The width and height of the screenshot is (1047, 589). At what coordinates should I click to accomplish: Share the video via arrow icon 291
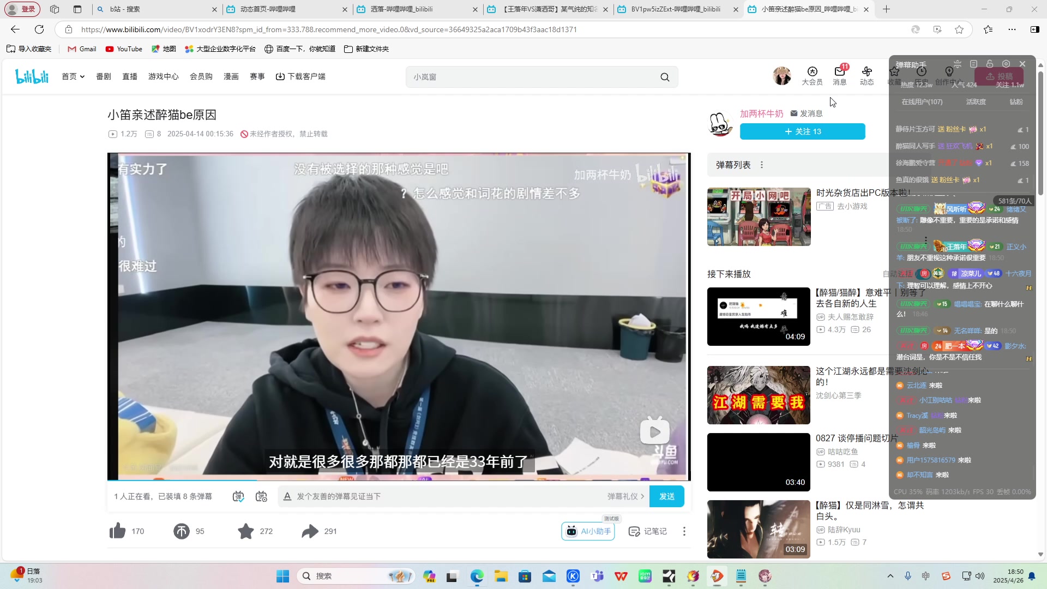(x=310, y=531)
